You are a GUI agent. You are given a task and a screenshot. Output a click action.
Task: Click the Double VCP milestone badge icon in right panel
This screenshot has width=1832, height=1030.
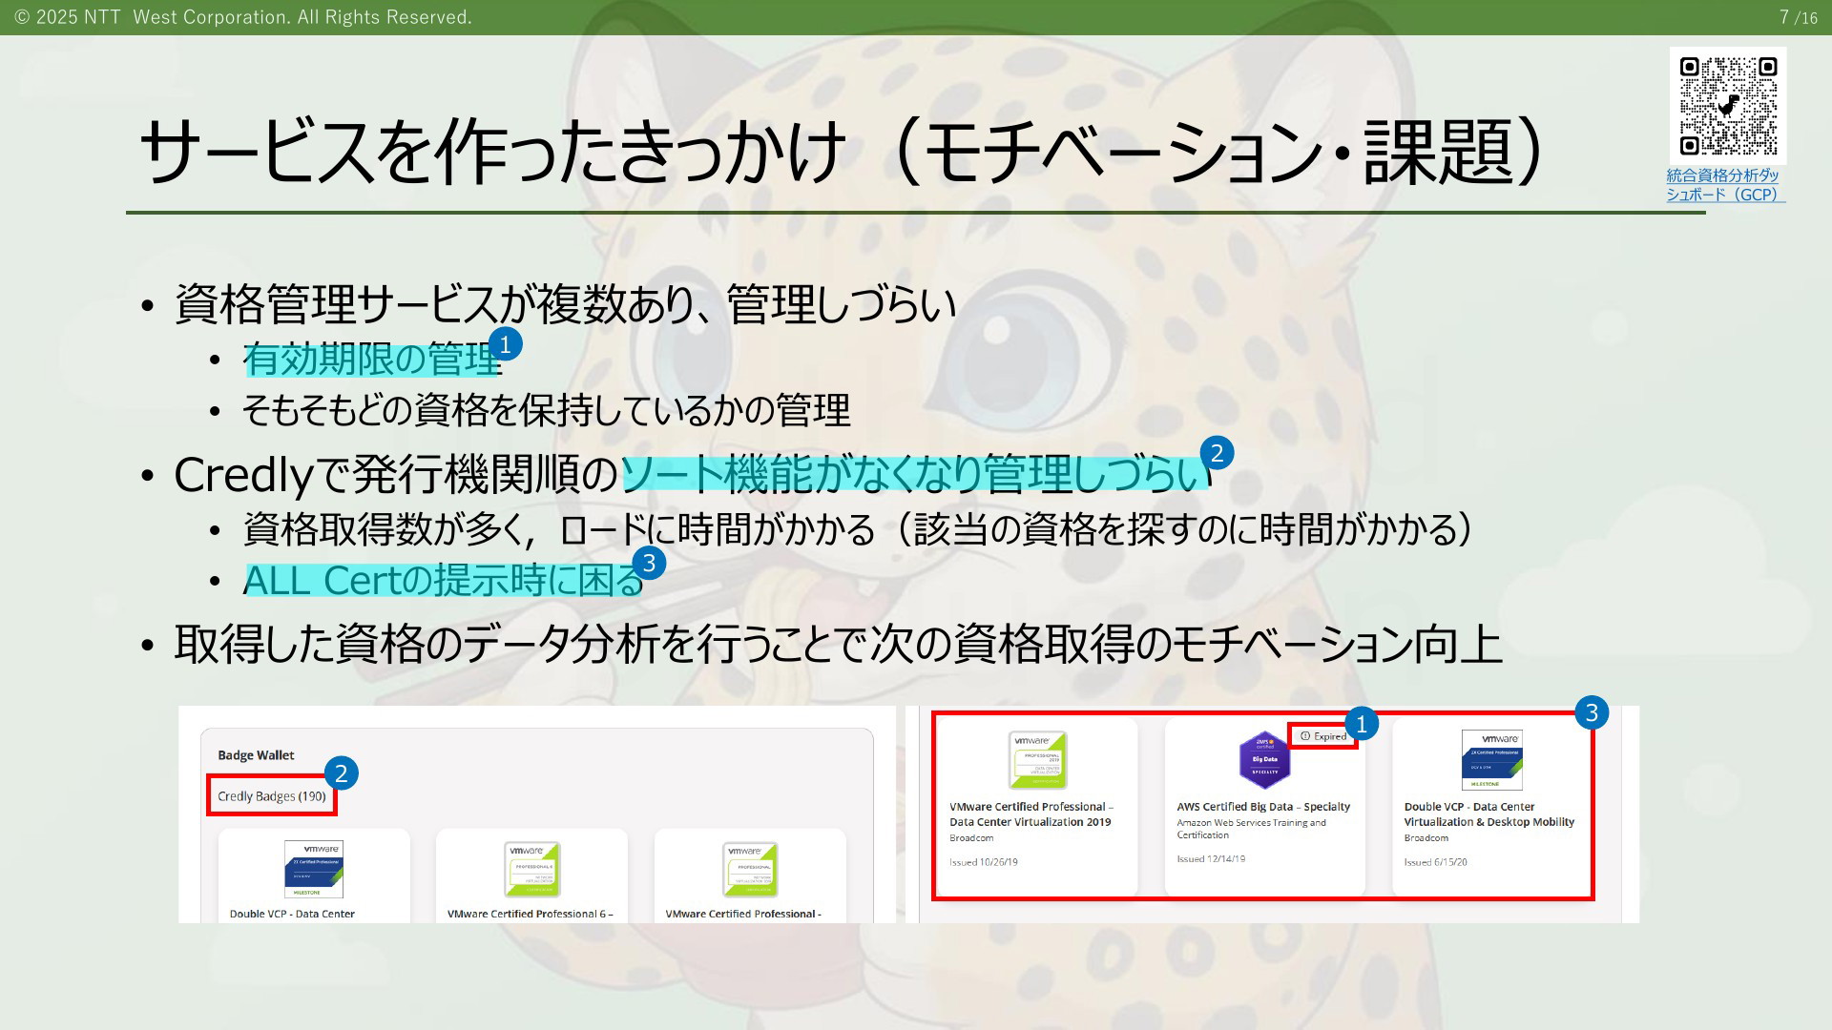pos(1492,760)
